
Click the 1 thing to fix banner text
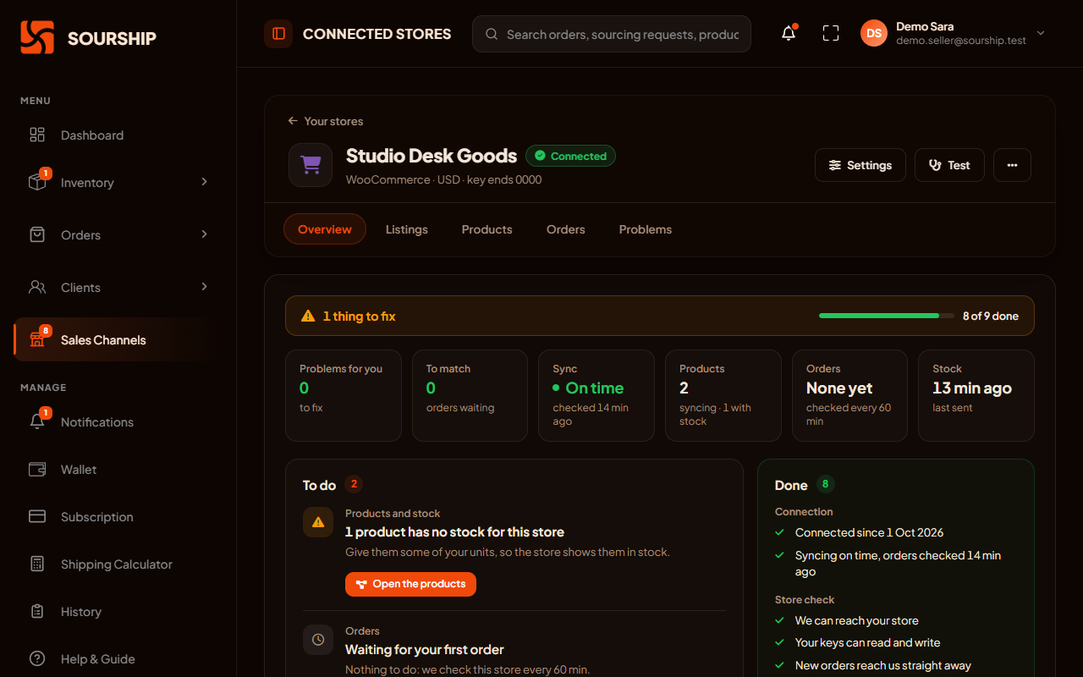pos(359,316)
